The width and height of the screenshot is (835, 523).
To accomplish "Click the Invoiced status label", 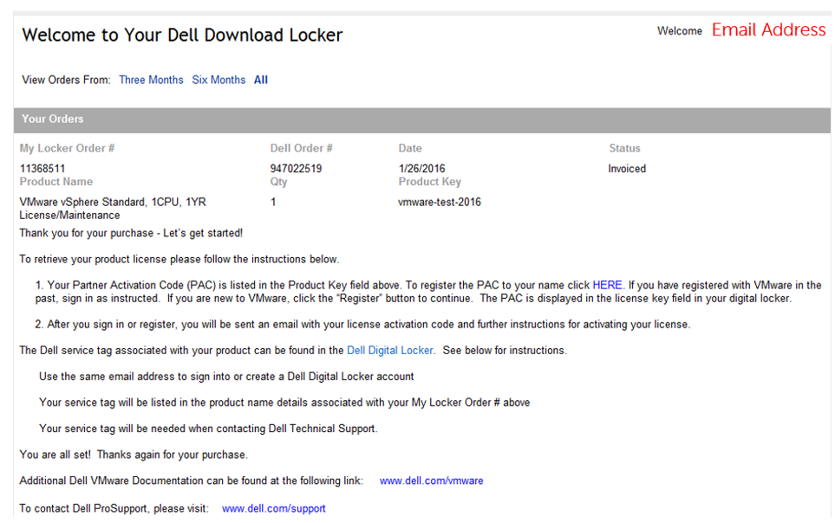I will (x=626, y=169).
